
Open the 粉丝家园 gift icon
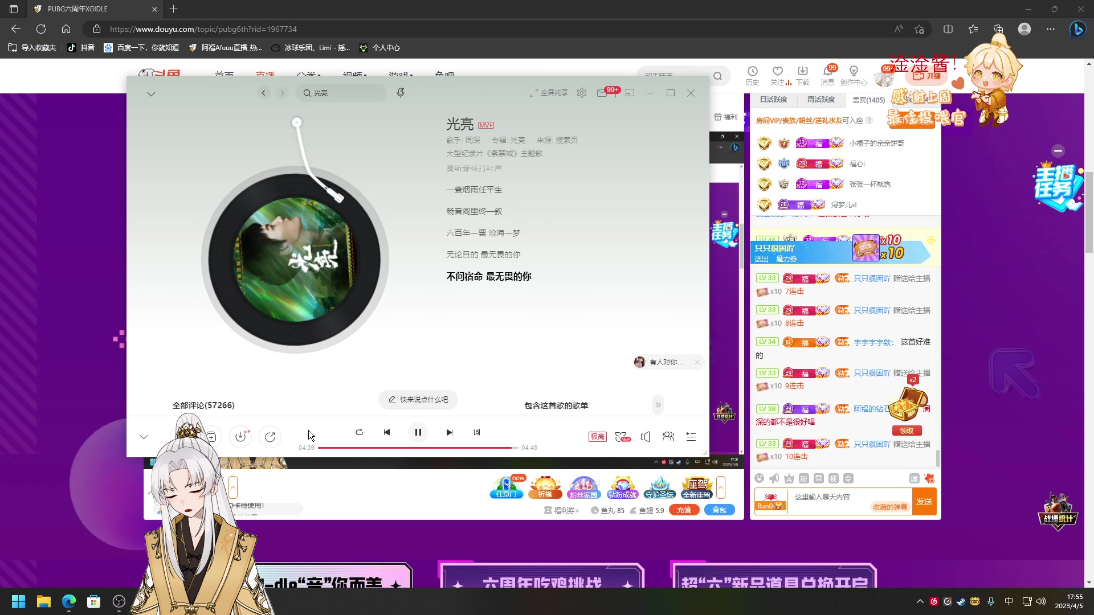(584, 488)
